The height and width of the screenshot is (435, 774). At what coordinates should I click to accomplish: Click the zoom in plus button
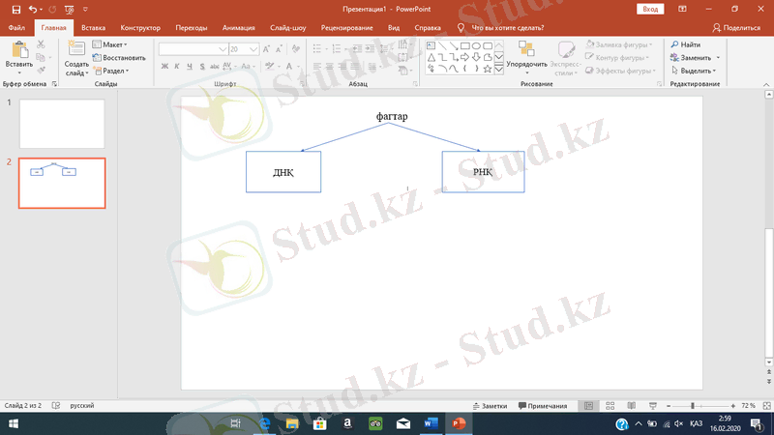[x=733, y=405]
